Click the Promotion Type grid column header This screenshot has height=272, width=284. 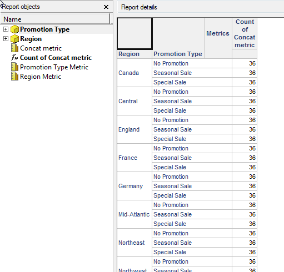pyautogui.click(x=178, y=54)
